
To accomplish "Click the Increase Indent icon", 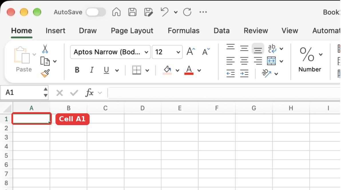I will tap(244, 74).
